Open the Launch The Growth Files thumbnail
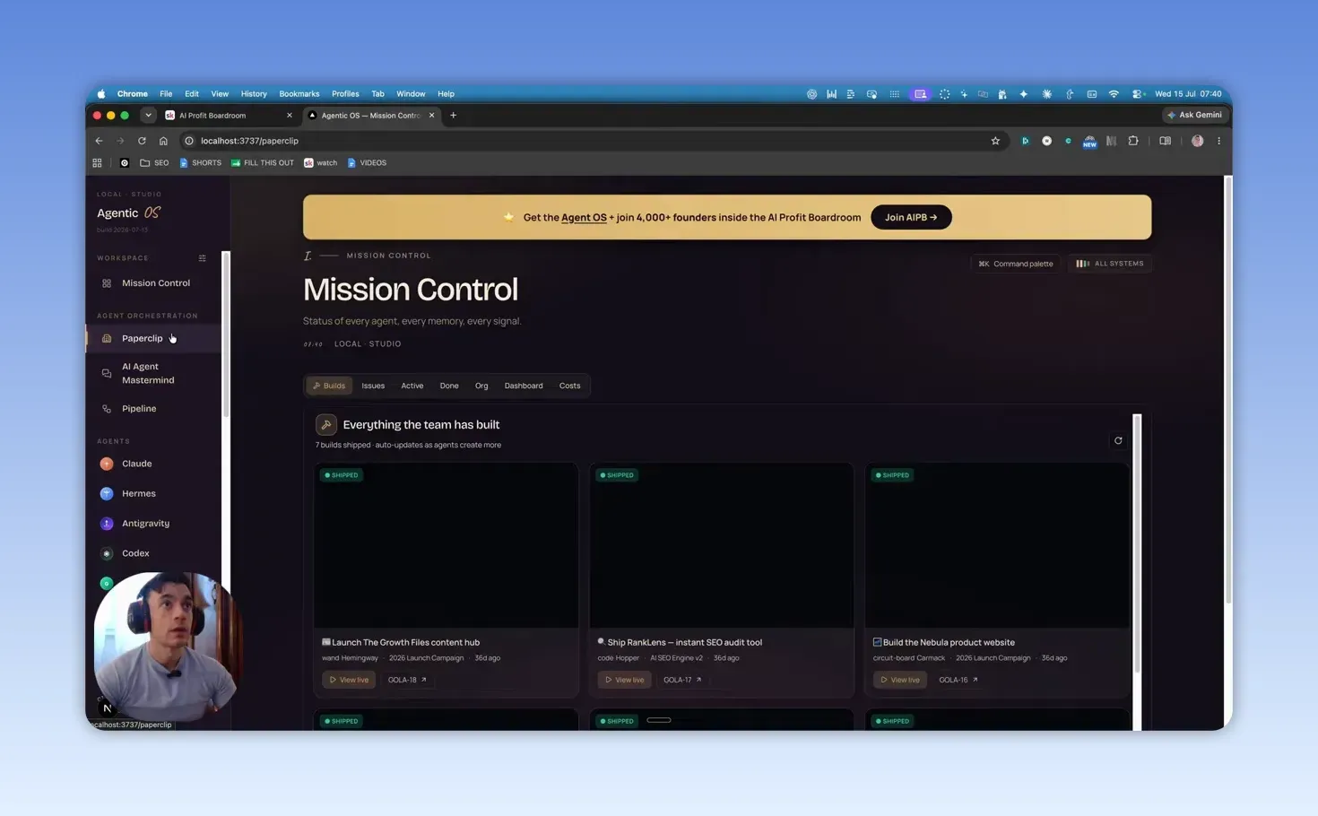Viewport: 1318px width, 816px height. point(446,545)
